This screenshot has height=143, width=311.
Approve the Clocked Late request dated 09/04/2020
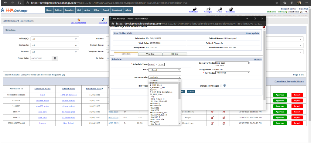point(281,123)
